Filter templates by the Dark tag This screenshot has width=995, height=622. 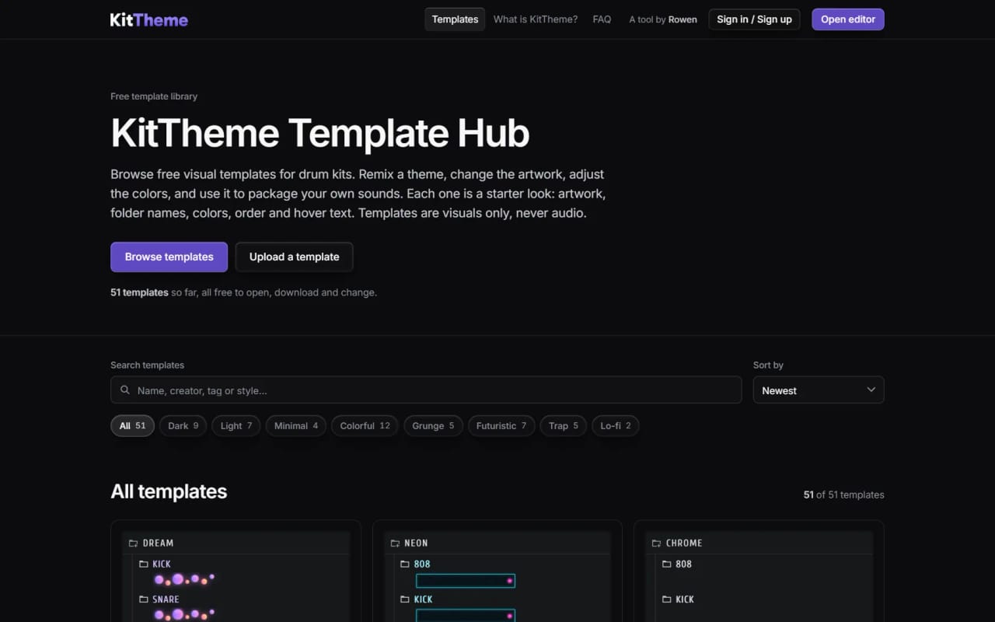point(183,425)
